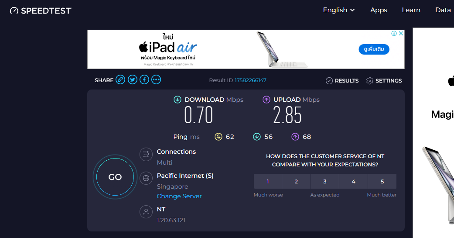
Task: Click the Connections heading
Action: point(176,152)
